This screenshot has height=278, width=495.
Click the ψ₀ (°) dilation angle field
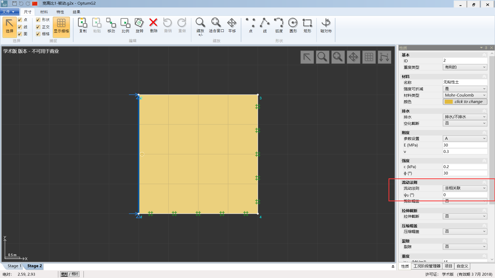click(465, 195)
